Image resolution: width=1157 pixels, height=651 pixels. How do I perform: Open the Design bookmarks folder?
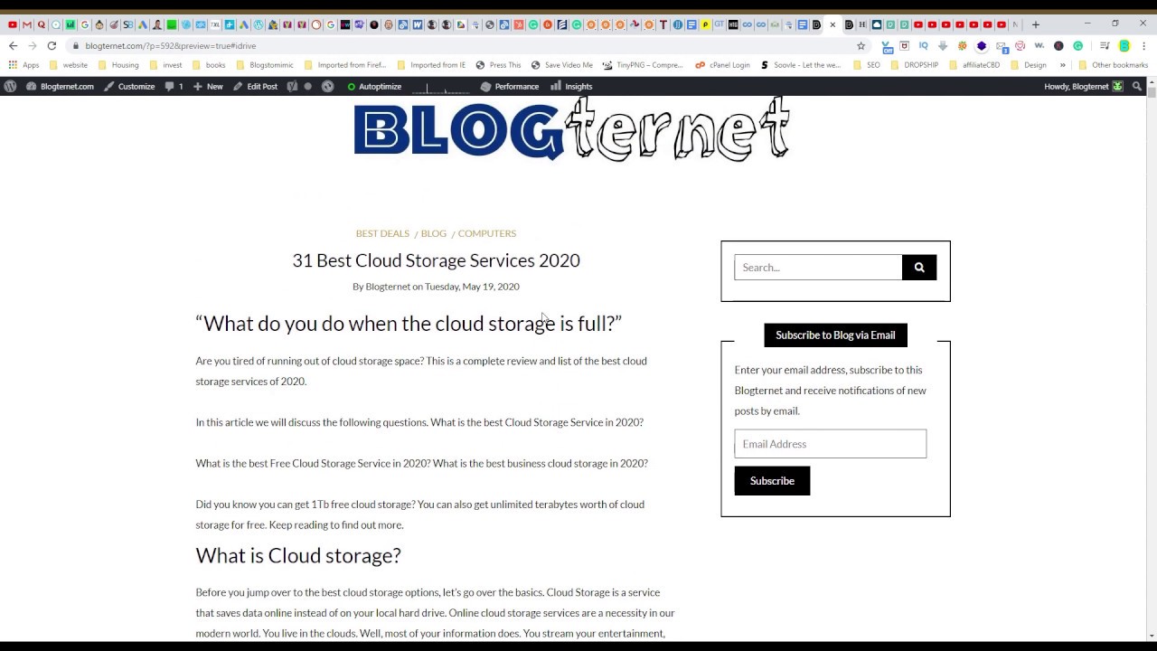(1028, 65)
